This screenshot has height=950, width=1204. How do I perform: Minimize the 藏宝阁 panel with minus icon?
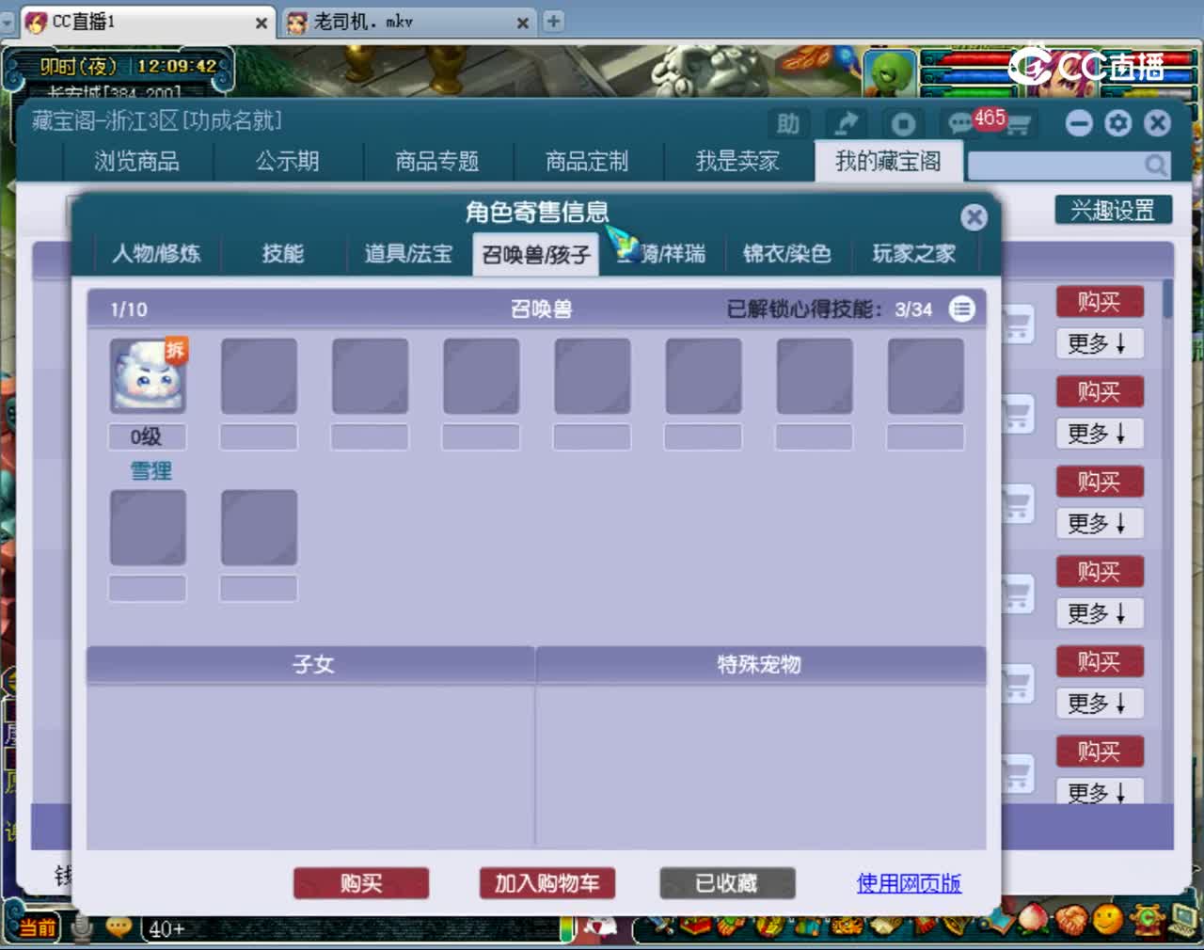[x=1079, y=123]
